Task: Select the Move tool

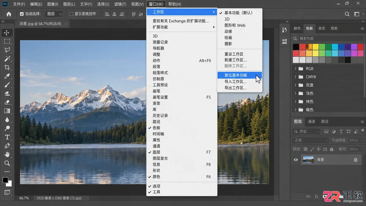Action: pyautogui.click(x=7, y=33)
